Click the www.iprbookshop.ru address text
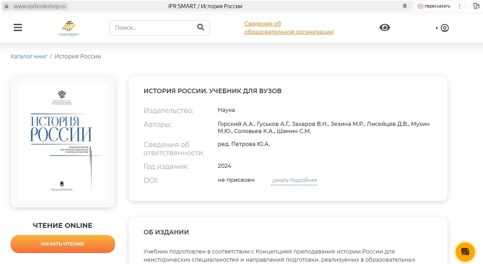The image size is (483, 264). 40,6
